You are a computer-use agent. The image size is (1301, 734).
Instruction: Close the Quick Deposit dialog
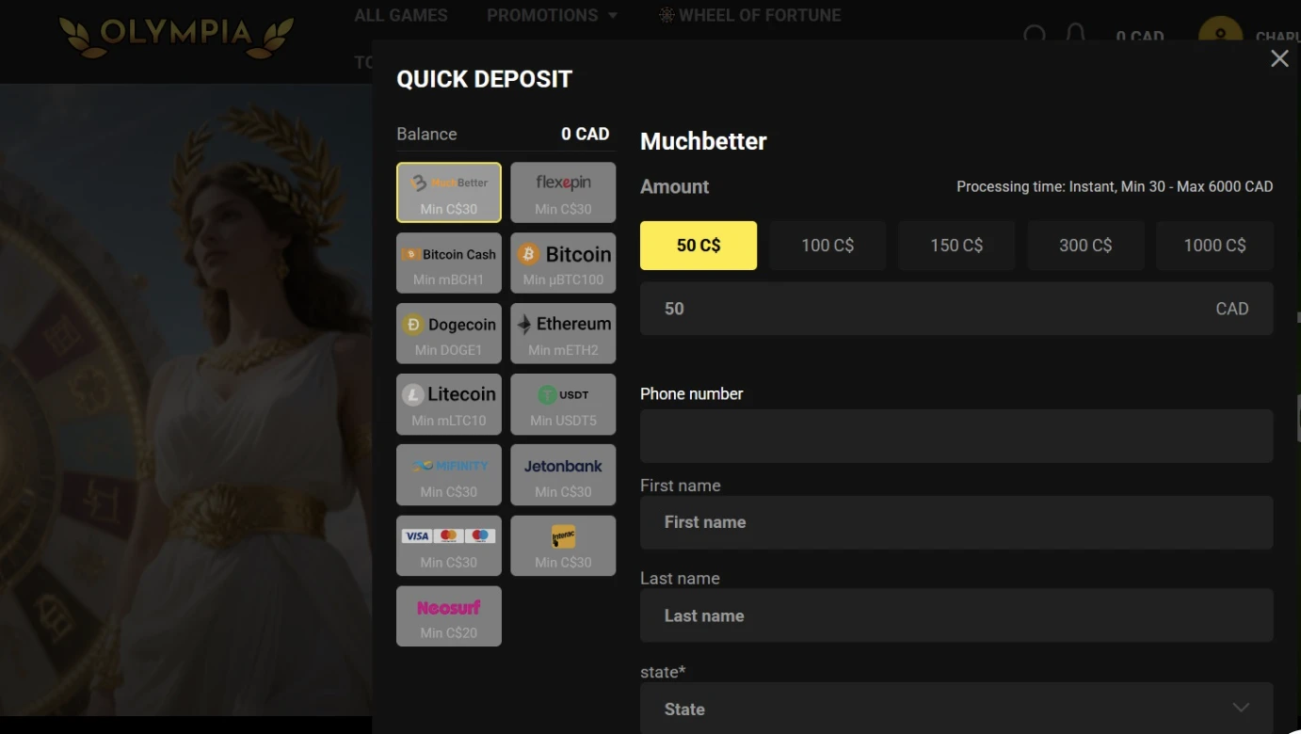1279,58
